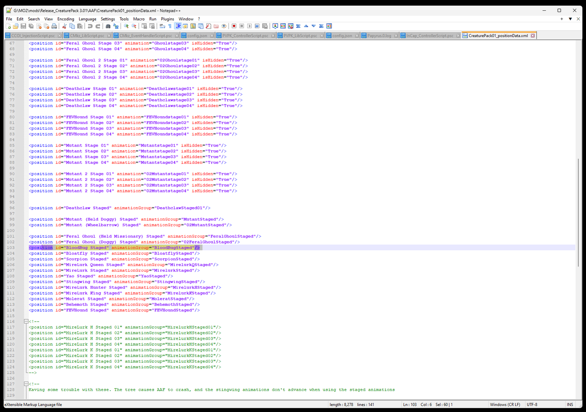Screen dimensions: 586x412
Task: Click the macro Playback toolbar icon
Action: point(250,26)
